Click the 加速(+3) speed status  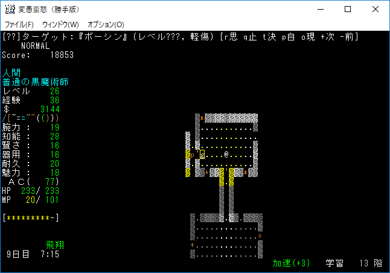click(291, 263)
